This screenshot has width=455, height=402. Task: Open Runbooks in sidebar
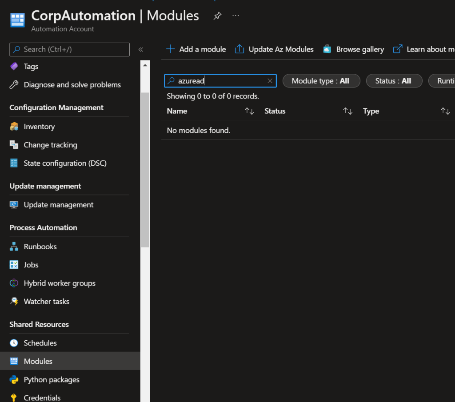[40, 247]
